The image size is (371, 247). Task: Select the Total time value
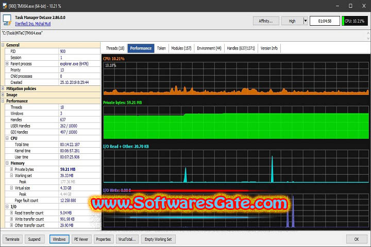pos(70,145)
